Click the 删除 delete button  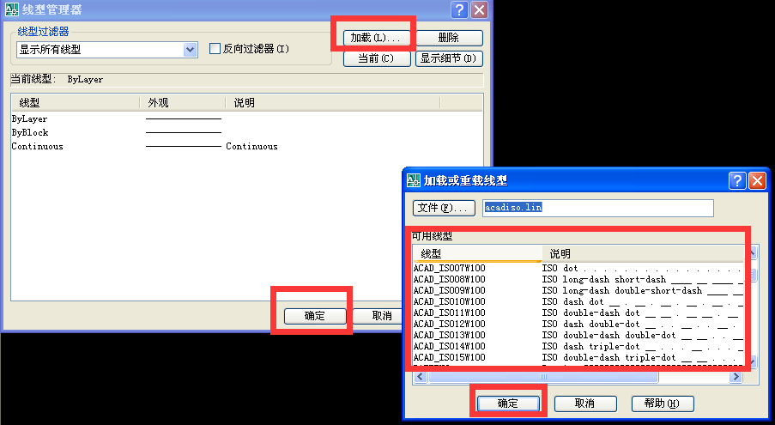(449, 38)
